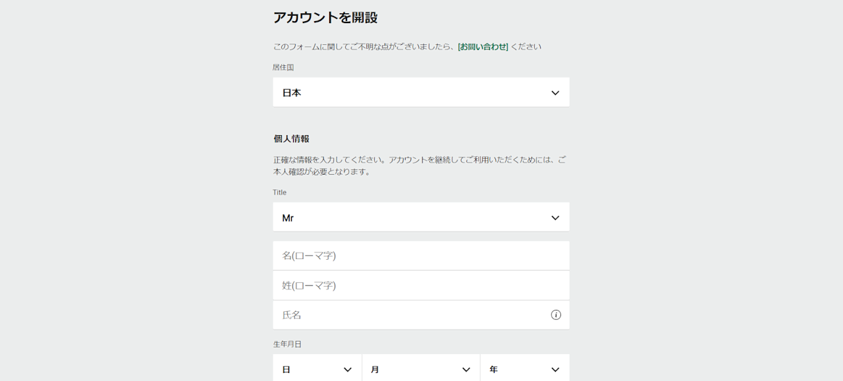Click the info icon in 氏名 field
843x381 pixels.
click(556, 315)
